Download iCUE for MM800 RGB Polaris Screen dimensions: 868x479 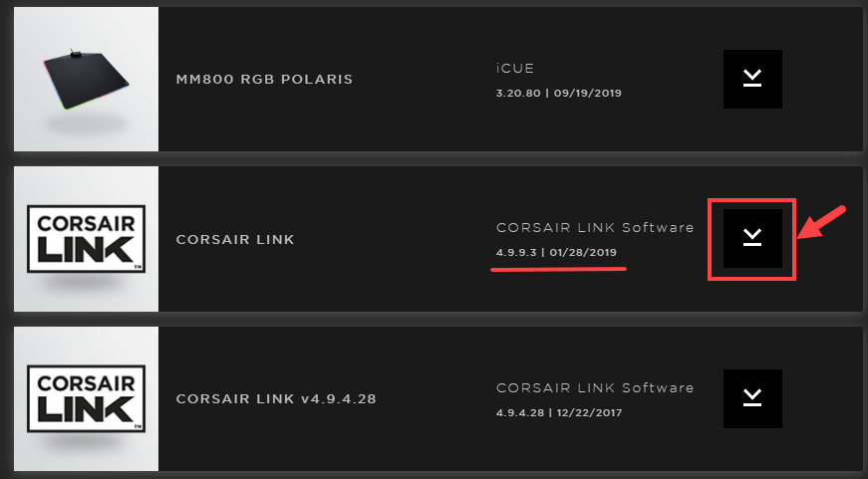click(x=752, y=79)
